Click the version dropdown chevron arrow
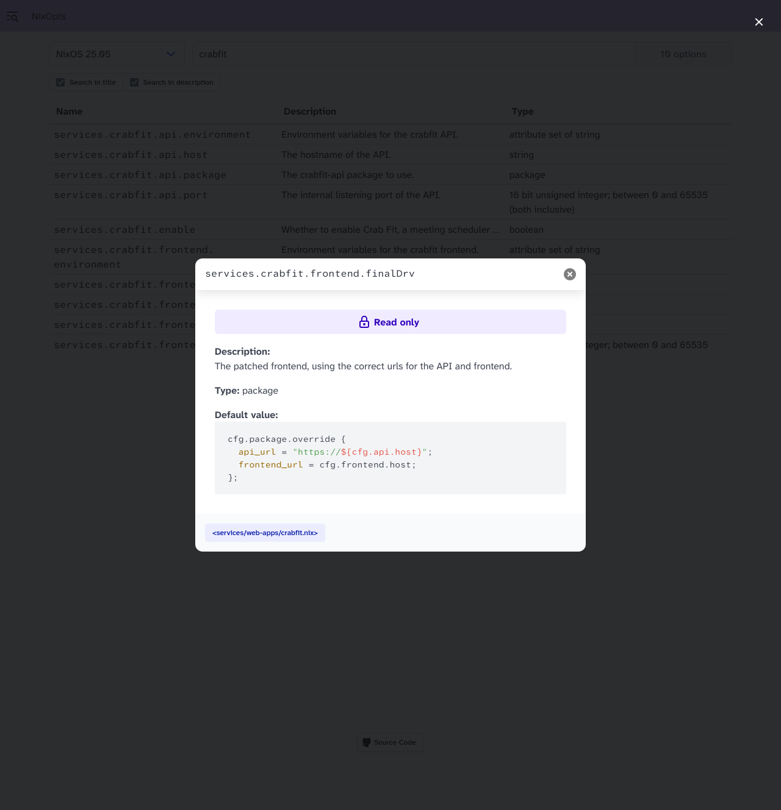The width and height of the screenshot is (781, 810). (x=171, y=54)
